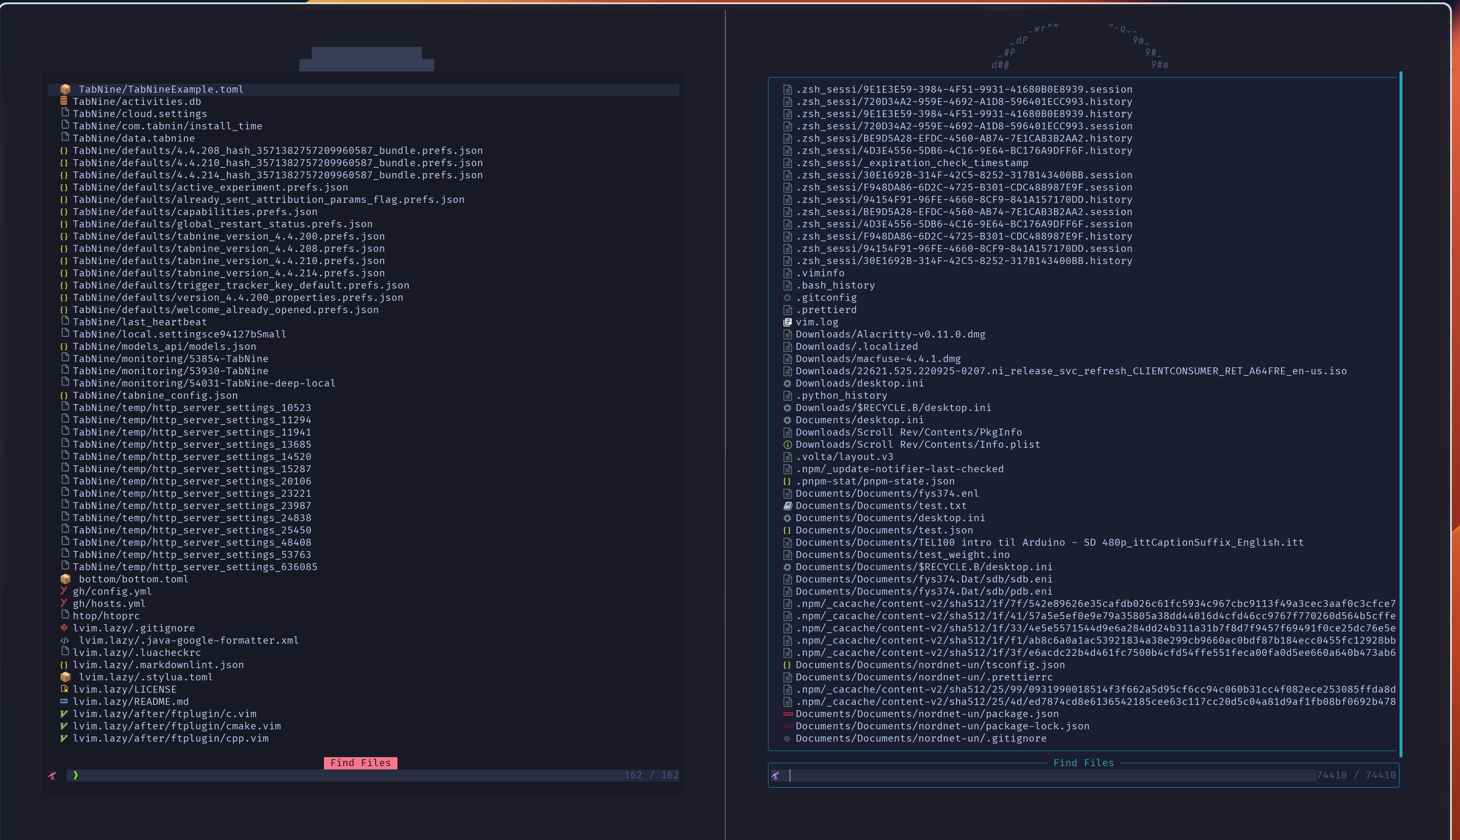Click the Find Files label on the left pane
The width and height of the screenshot is (1460, 840).
point(361,763)
